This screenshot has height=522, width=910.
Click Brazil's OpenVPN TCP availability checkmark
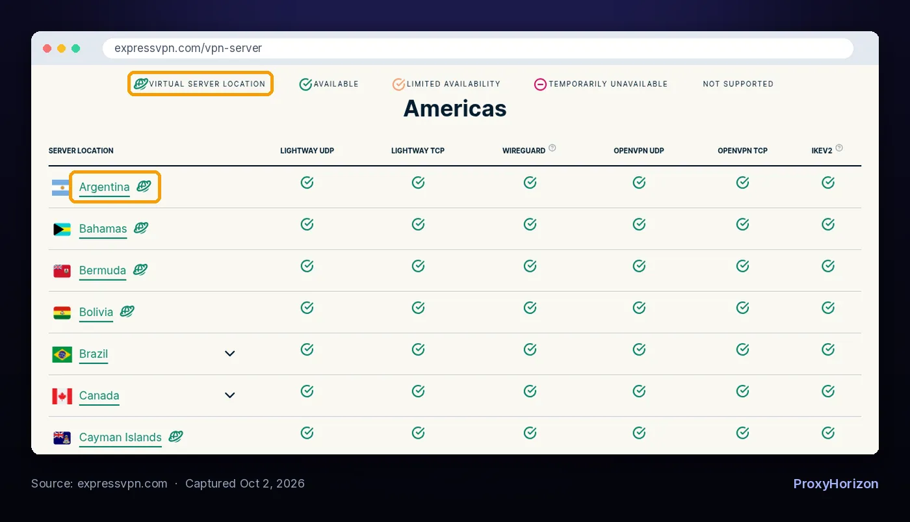coord(742,350)
